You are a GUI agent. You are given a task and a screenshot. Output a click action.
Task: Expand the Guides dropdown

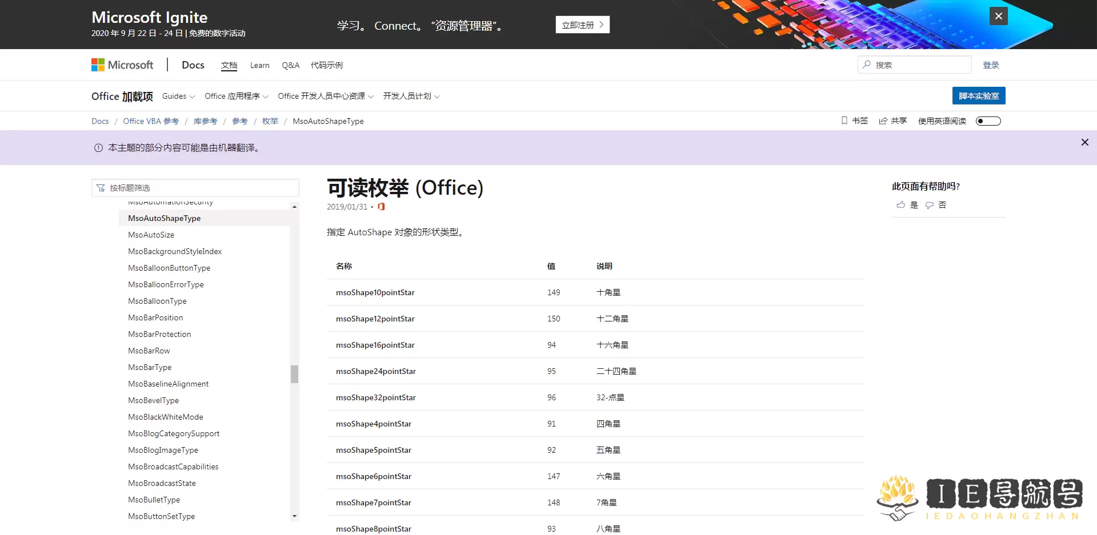coord(178,96)
